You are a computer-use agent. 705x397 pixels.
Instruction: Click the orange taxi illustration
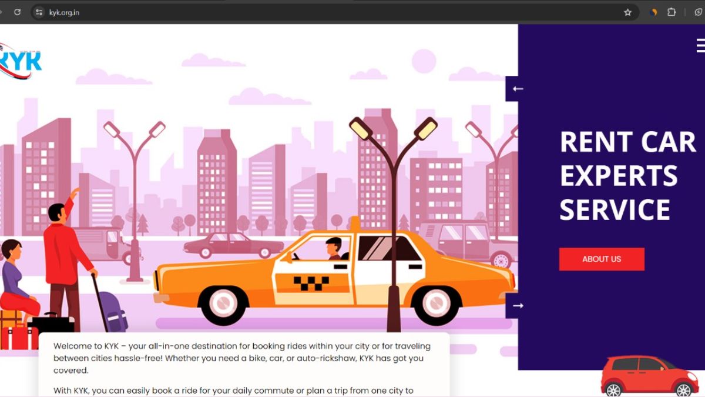335,273
